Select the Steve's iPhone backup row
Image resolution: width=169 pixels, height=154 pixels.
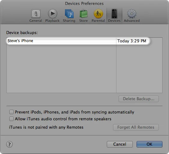pyautogui.click(x=78, y=41)
